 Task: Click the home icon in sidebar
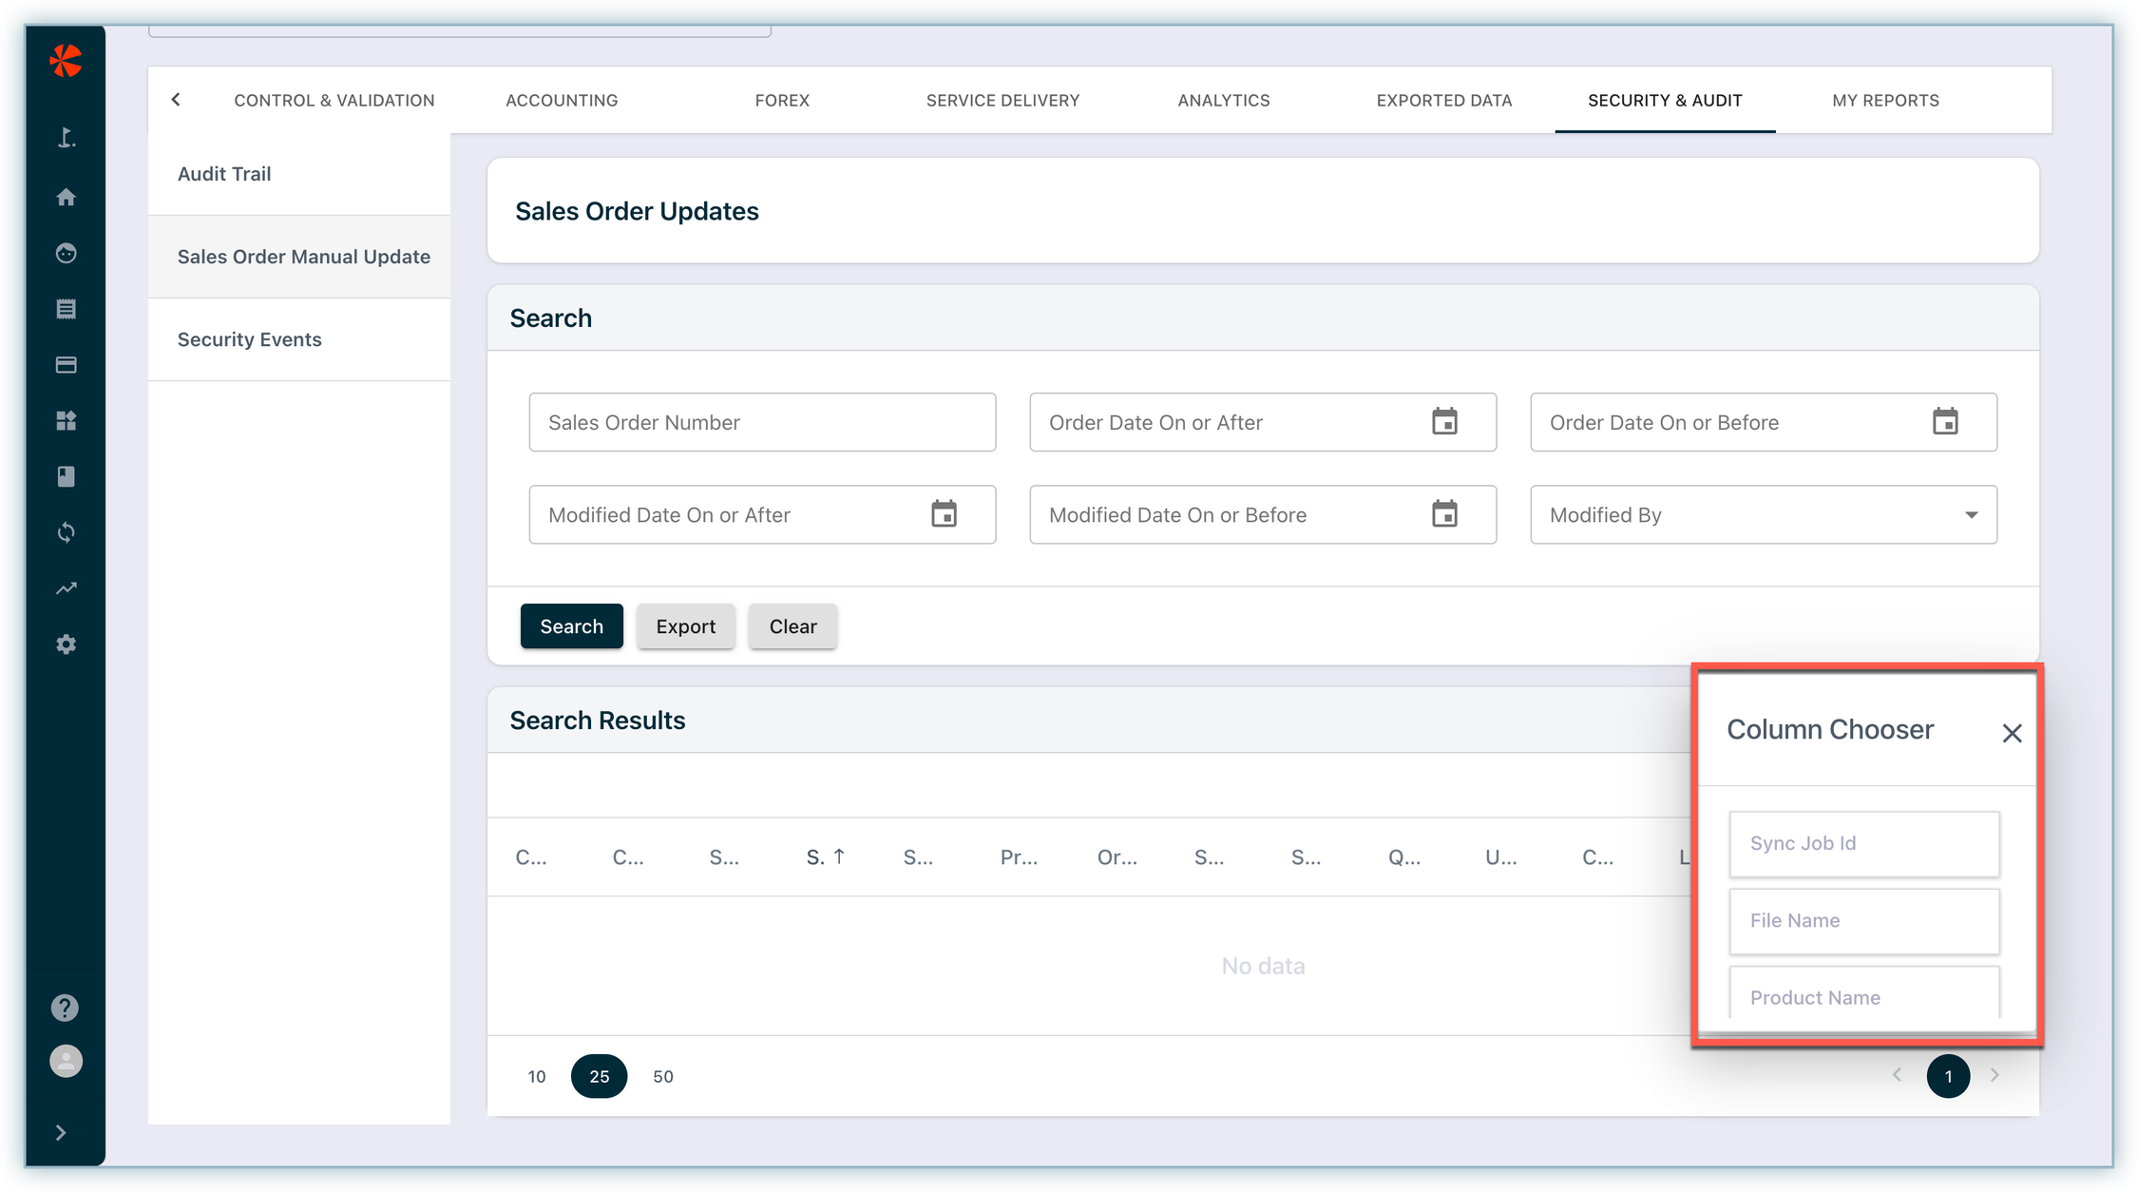66,197
